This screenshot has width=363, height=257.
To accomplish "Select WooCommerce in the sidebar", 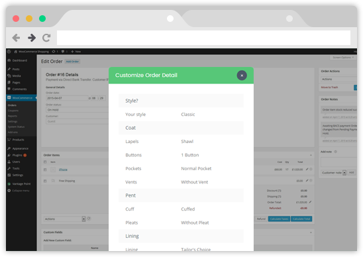I will 21,98.
